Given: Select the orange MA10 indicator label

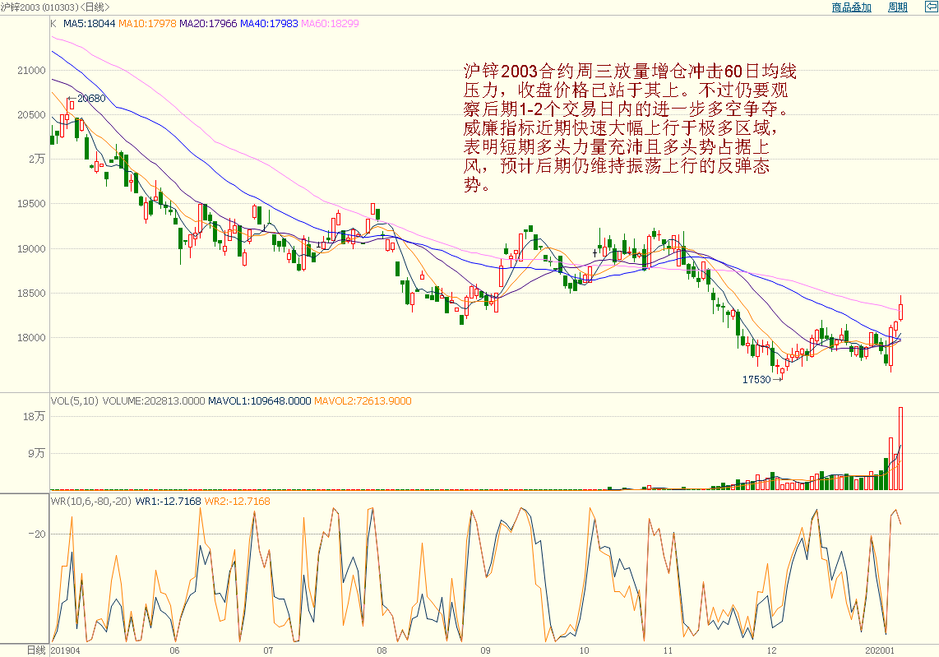Looking at the screenshot, I should pos(147,24).
